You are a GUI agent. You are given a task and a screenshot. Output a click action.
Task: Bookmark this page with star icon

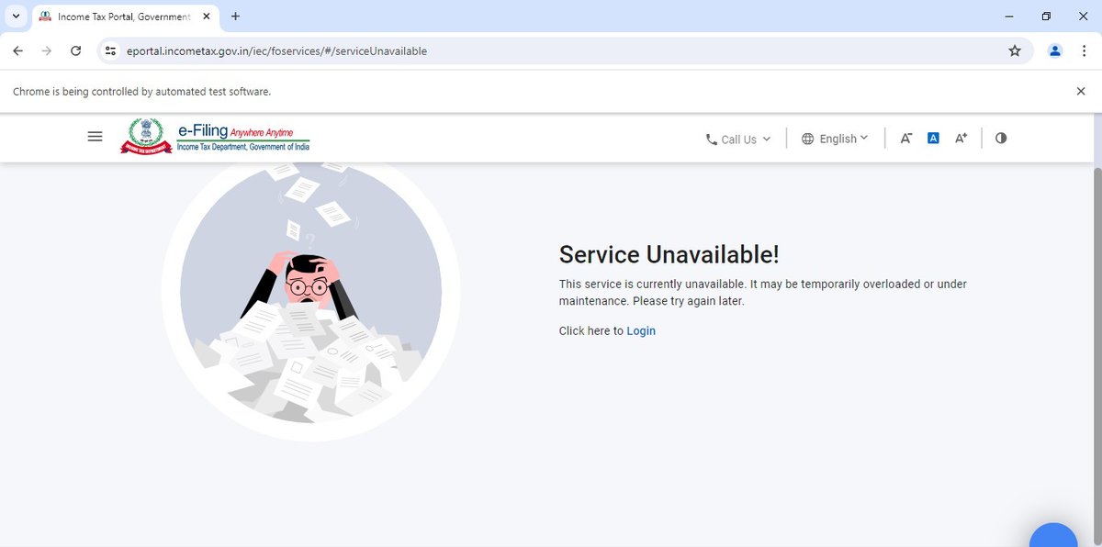1015,51
